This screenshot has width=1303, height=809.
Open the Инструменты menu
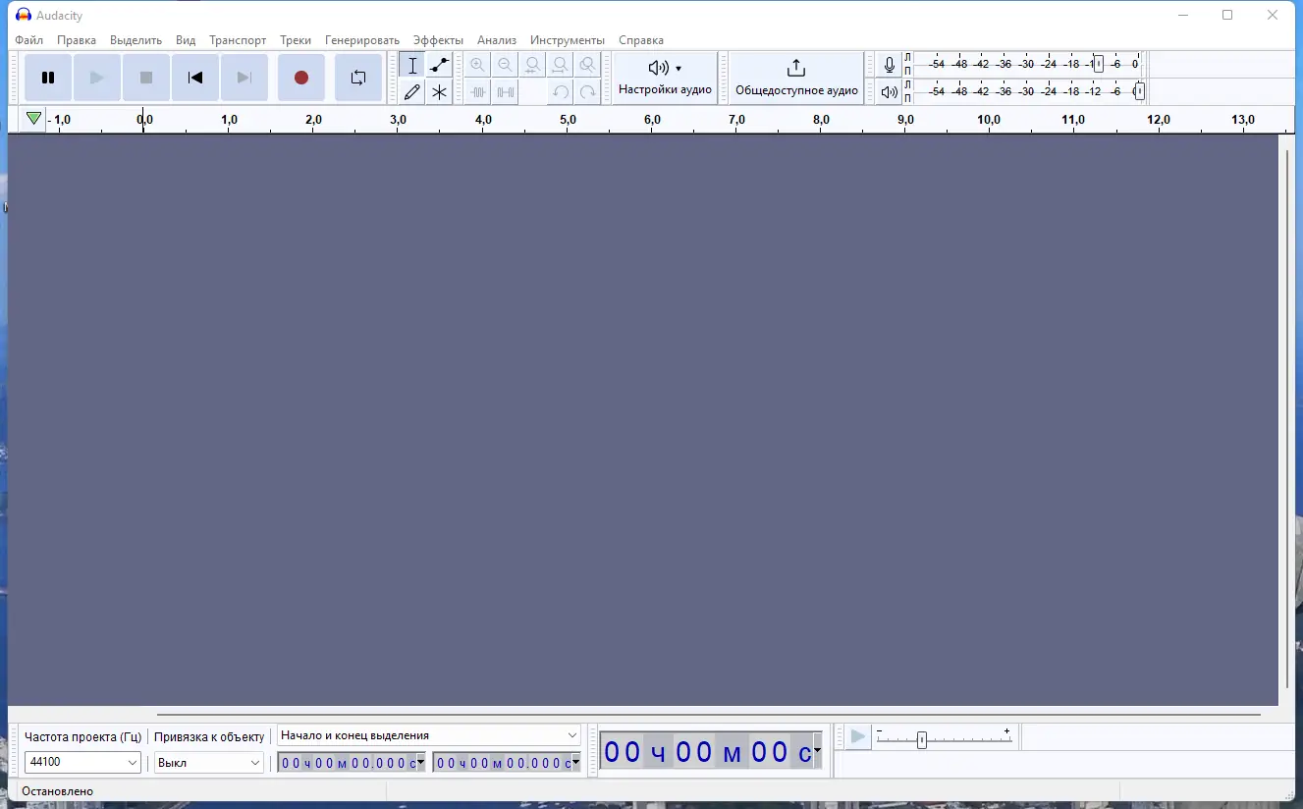pyautogui.click(x=568, y=40)
